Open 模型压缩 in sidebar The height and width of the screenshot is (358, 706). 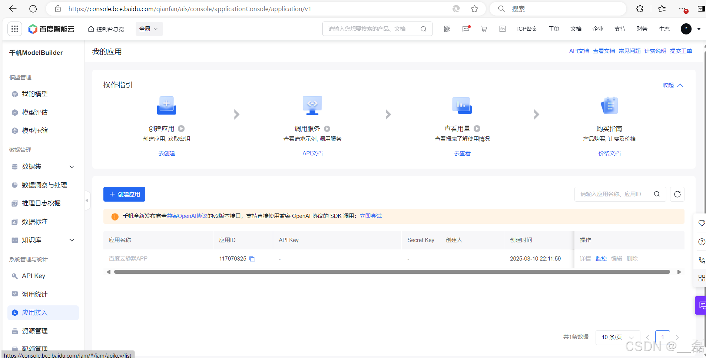tap(35, 130)
